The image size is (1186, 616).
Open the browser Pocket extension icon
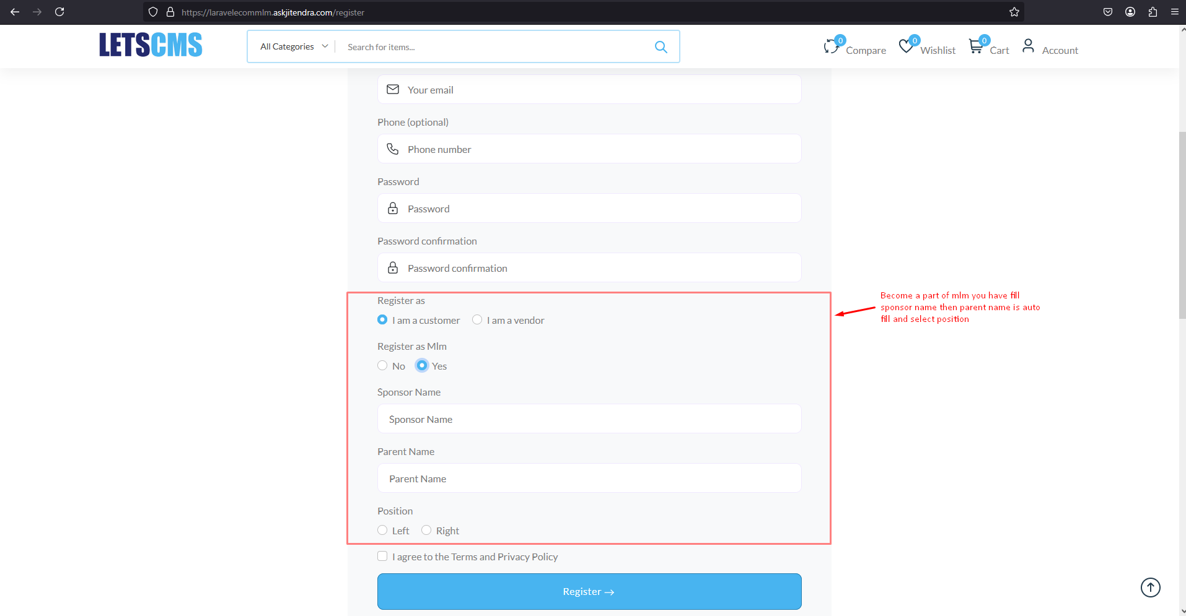point(1108,11)
